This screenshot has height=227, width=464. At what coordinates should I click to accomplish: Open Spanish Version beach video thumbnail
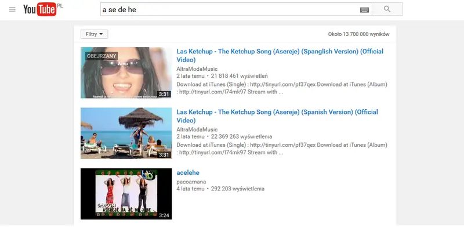[x=126, y=133]
